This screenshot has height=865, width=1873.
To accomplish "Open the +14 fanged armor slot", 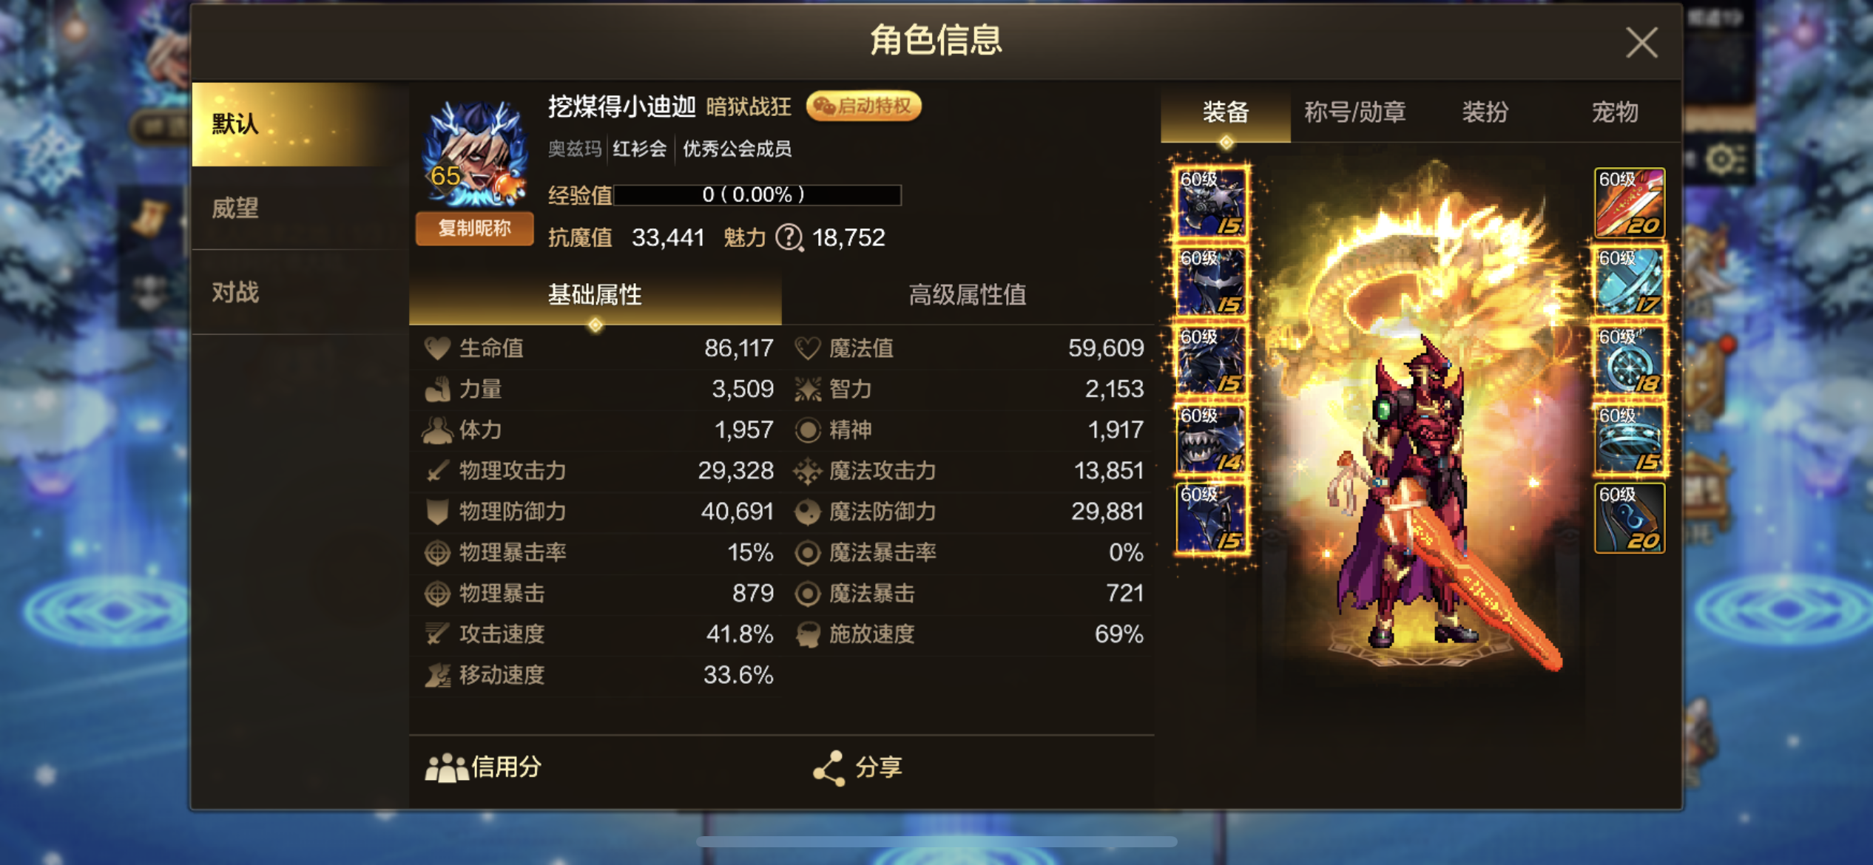I will 1211,439.
